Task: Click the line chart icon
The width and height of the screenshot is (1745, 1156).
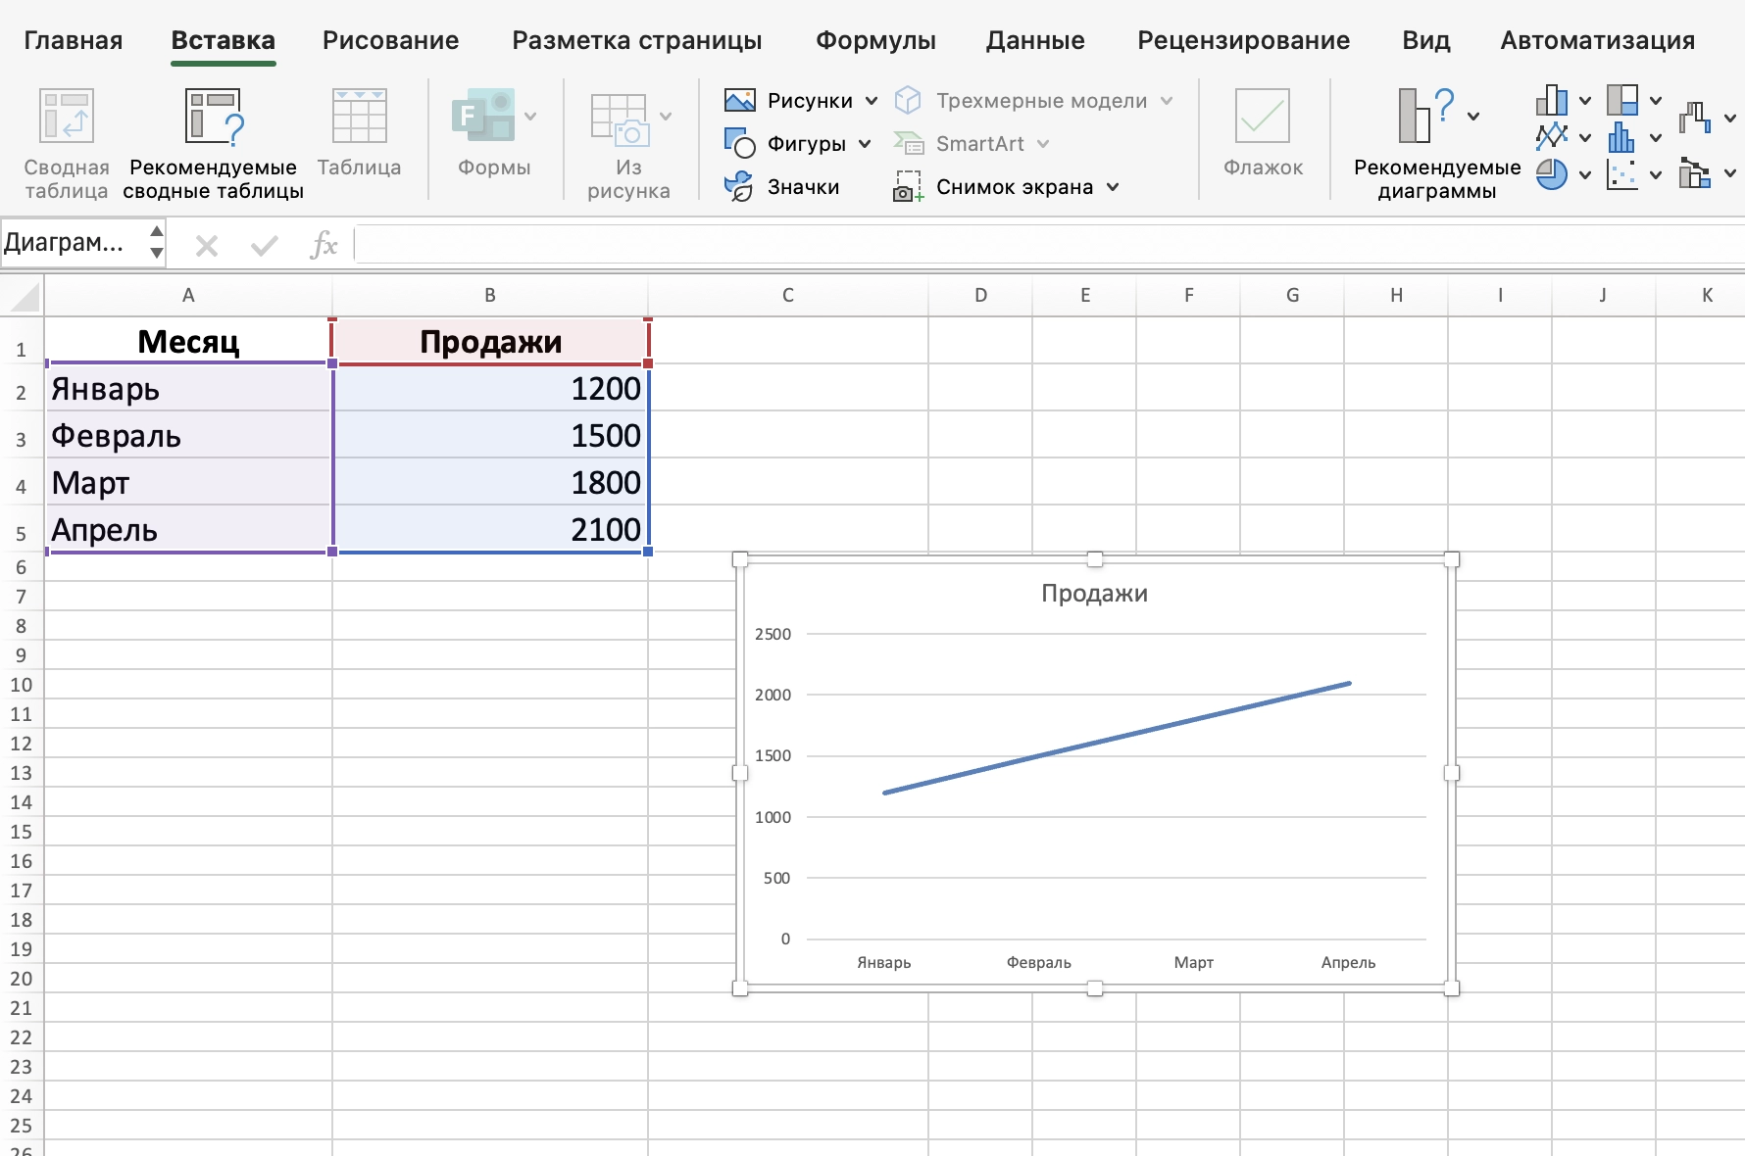Action: point(1551,137)
